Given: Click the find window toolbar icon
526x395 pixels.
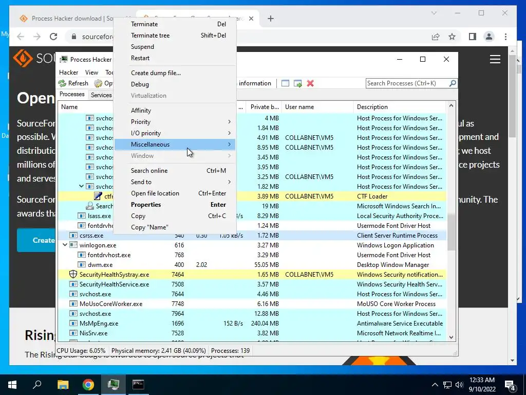Looking at the screenshot, I should tap(285, 83).
